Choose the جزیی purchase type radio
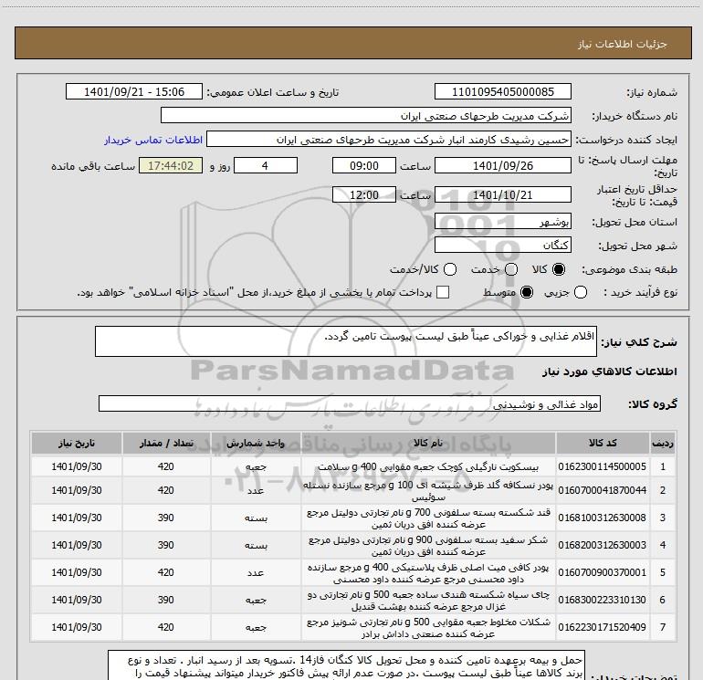The height and width of the screenshot is (680, 703). click(581, 292)
